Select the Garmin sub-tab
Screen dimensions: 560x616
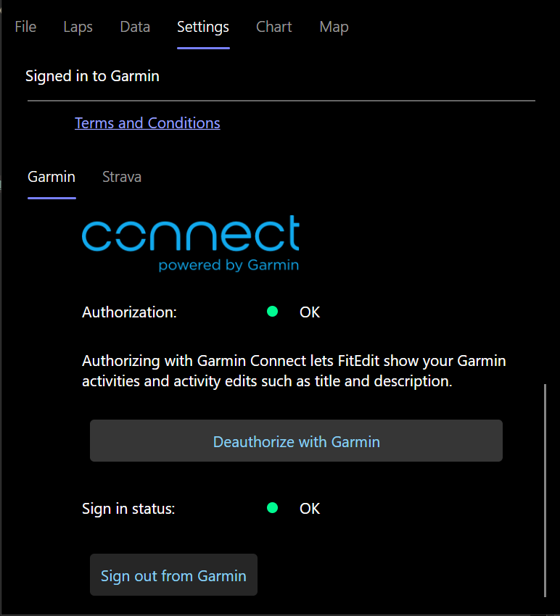pyautogui.click(x=52, y=177)
